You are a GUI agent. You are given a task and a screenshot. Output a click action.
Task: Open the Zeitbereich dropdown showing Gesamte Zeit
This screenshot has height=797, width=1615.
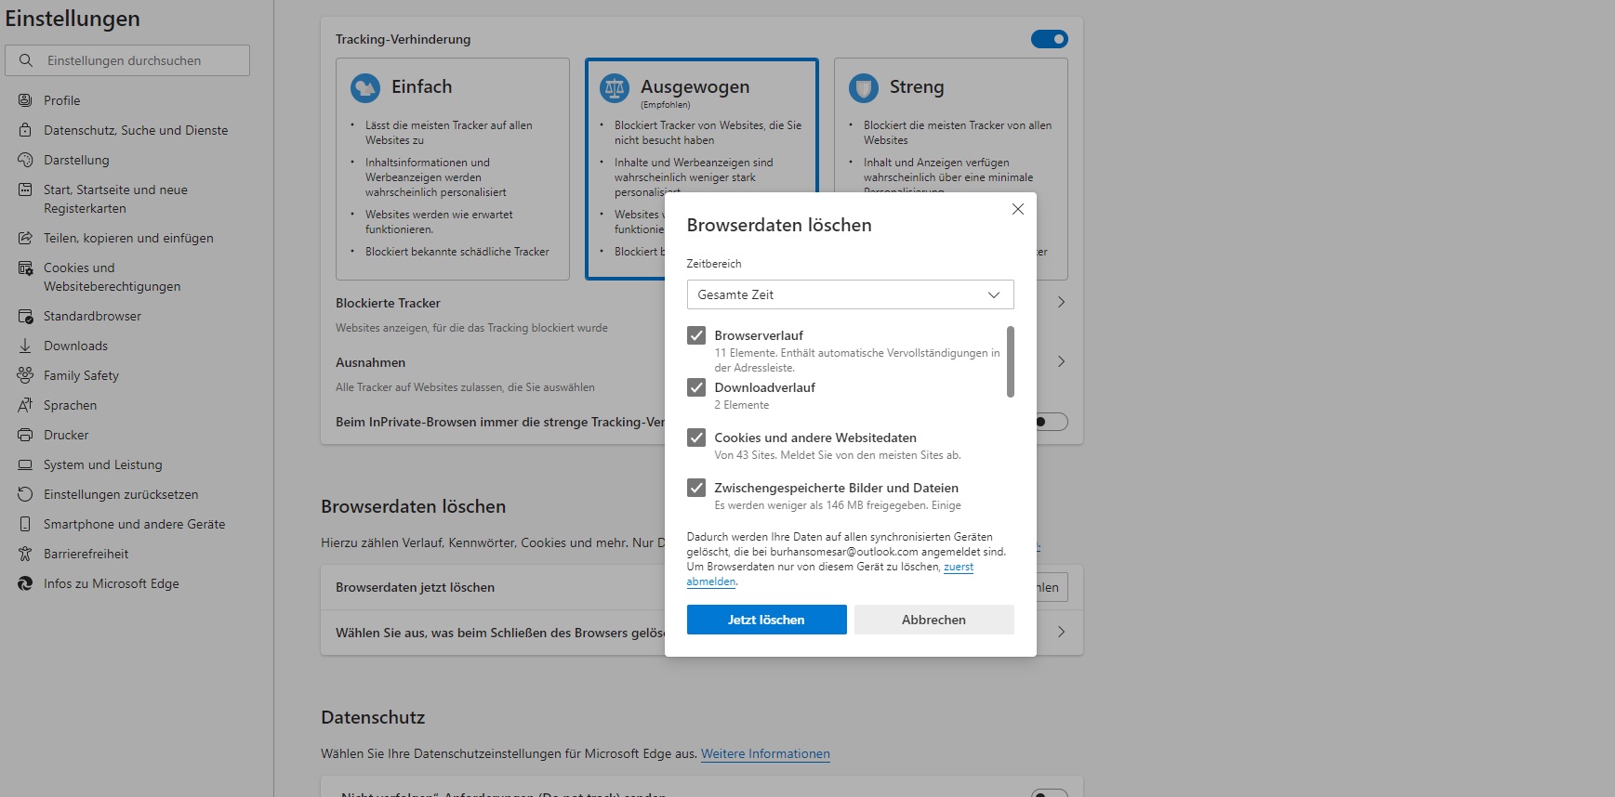tap(850, 294)
